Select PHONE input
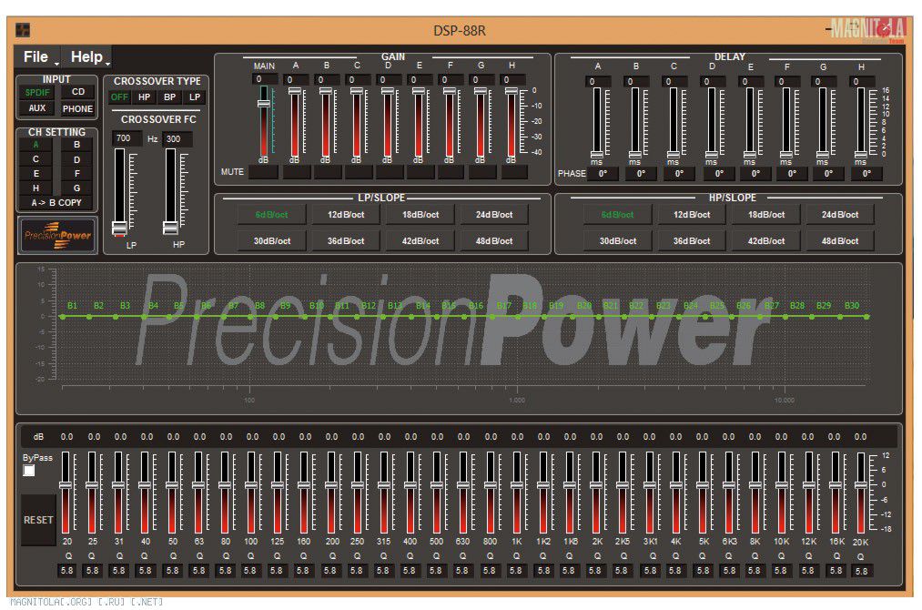Viewport: 922px width, 610px height. (x=77, y=109)
